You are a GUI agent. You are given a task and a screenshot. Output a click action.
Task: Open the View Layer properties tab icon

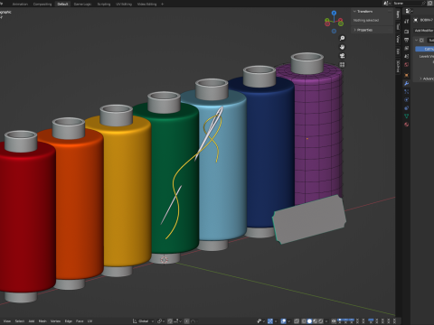[406, 48]
